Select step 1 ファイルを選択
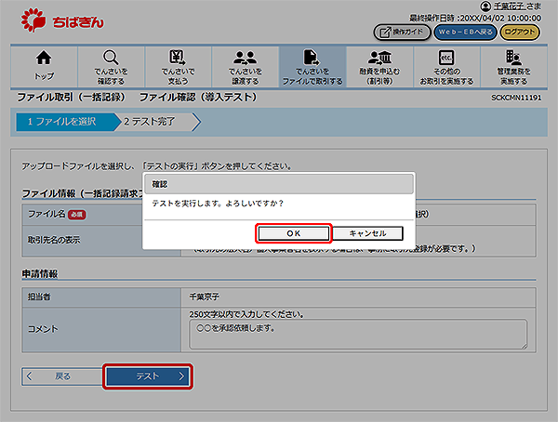 pos(63,121)
